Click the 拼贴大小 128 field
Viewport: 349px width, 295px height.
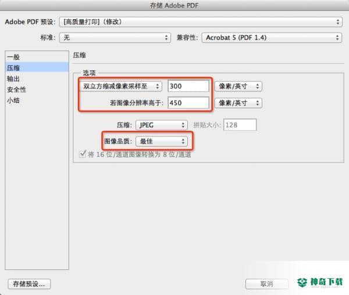click(x=240, y=125)
